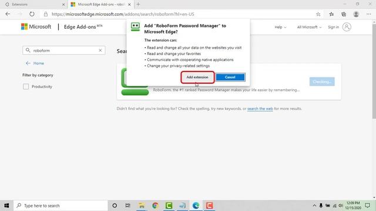Viewport: 376px width, 211px height.
Task: Click the Add extension button
Action: pyautogui.click(x=197, y=77)
